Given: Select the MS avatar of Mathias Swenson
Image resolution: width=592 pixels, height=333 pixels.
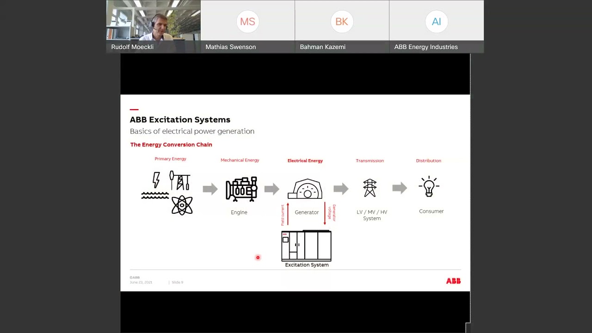Looking at the screenshot, I should pos(247,22).
